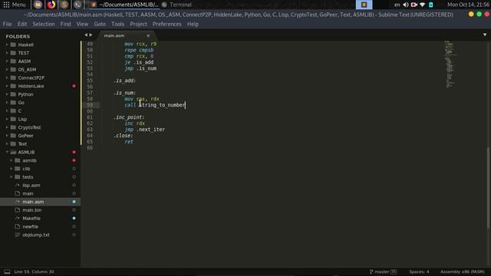491x276 pixels.
Task: Open the File menu
Action: (7, 24)
